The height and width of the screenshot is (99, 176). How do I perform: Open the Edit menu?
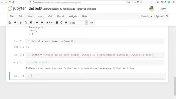pyautogui.click(x=21, y=16)
